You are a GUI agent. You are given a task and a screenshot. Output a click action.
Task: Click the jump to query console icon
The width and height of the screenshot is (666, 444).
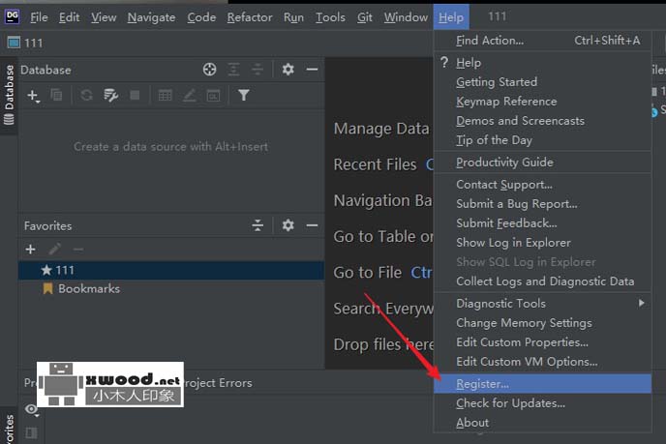[213, 95]
